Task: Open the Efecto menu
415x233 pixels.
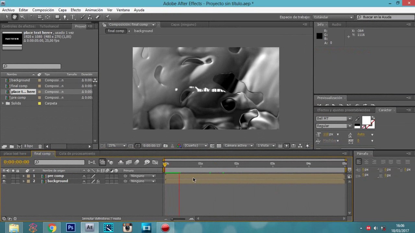Action: 76,10
